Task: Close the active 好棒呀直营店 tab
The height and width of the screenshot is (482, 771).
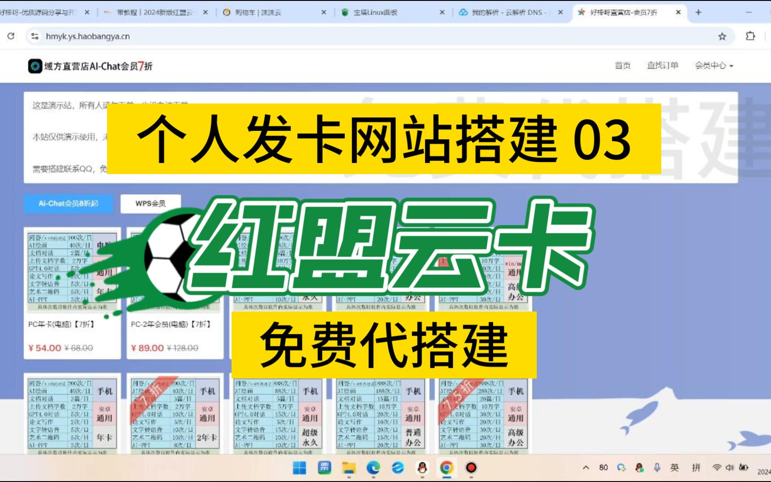Action: click(x=678, y=12)
